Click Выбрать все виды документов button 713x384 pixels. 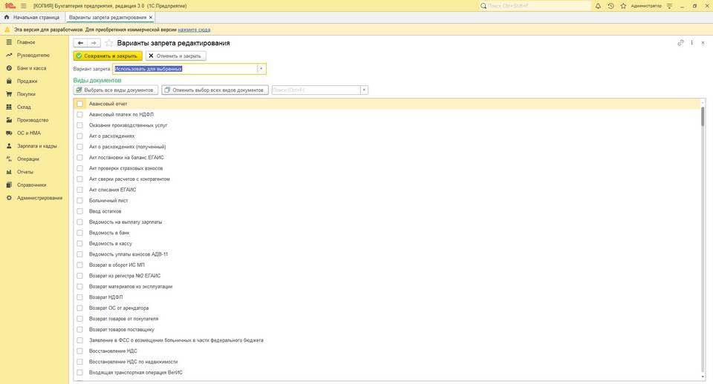[116, 90]
